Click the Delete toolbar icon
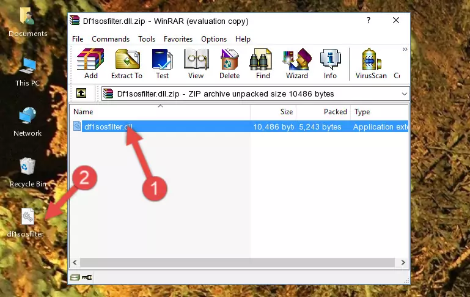Image resolution: width=470 pixels, height=297 pixels. 230,64
